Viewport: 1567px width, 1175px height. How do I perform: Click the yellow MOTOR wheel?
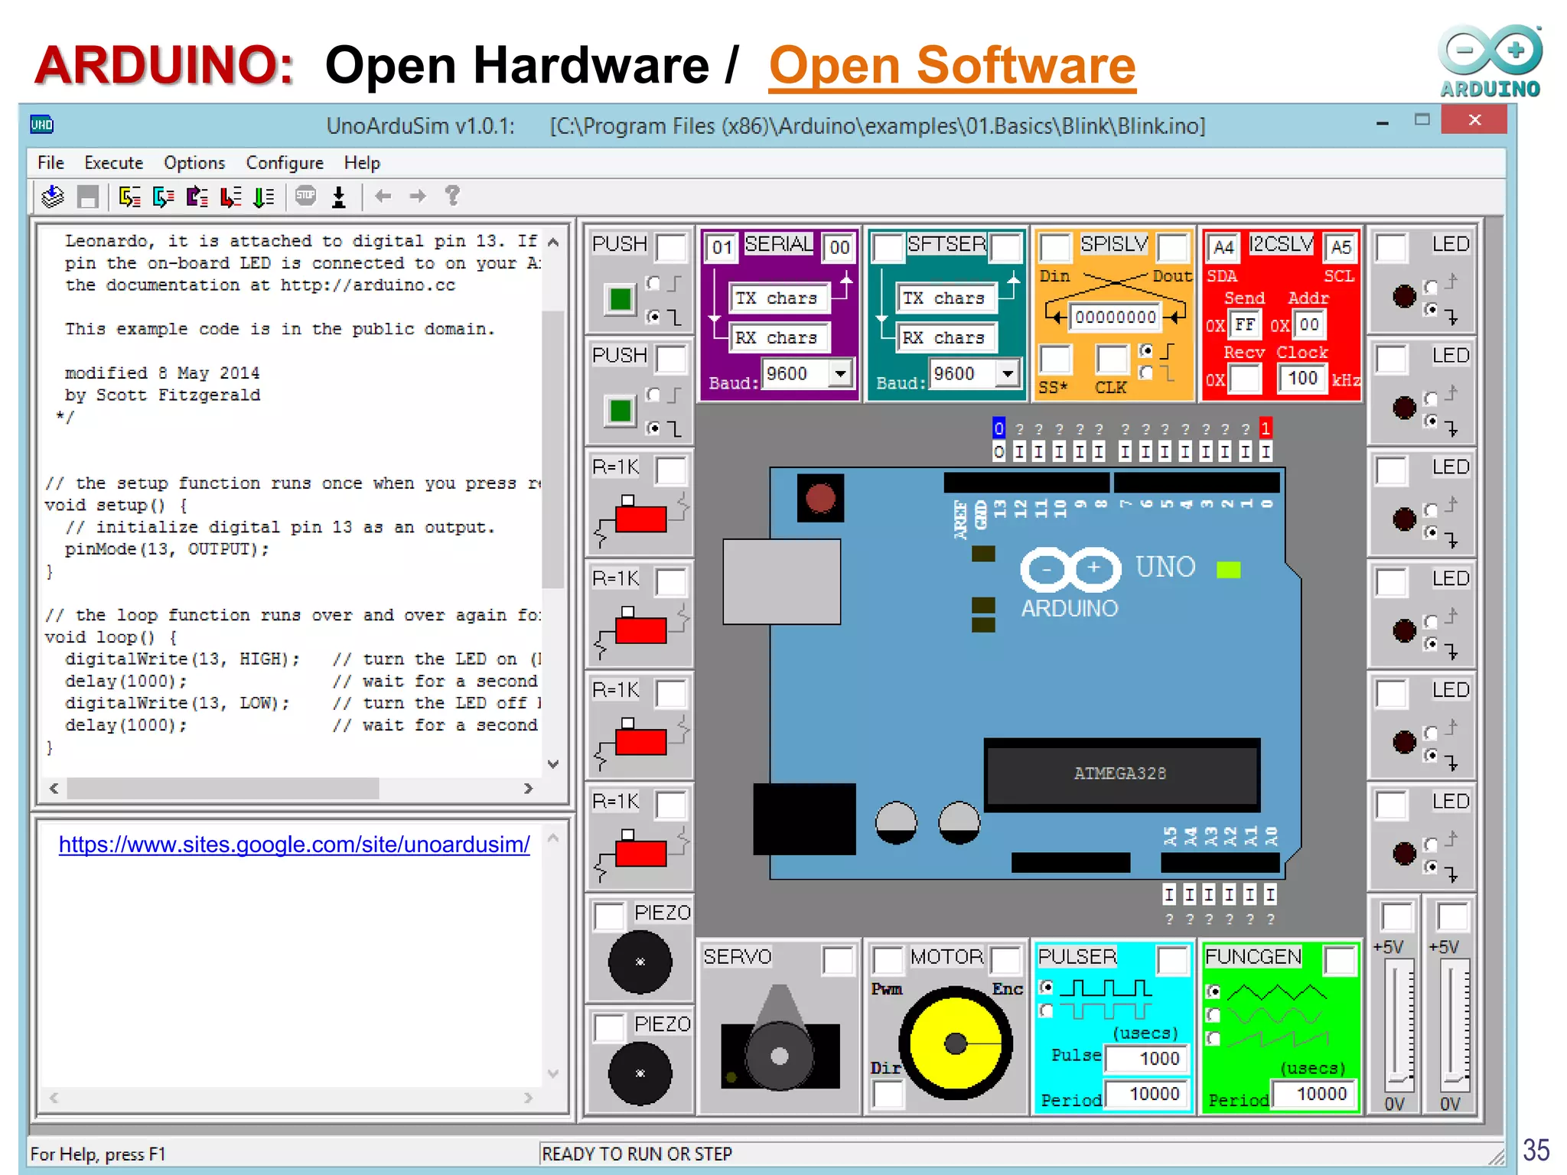tap(956, 1043)
